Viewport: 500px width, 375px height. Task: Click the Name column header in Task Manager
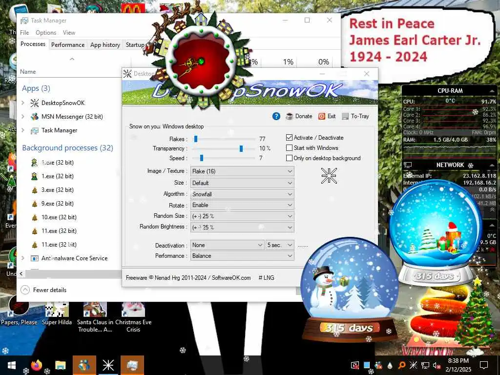(28, 72)
